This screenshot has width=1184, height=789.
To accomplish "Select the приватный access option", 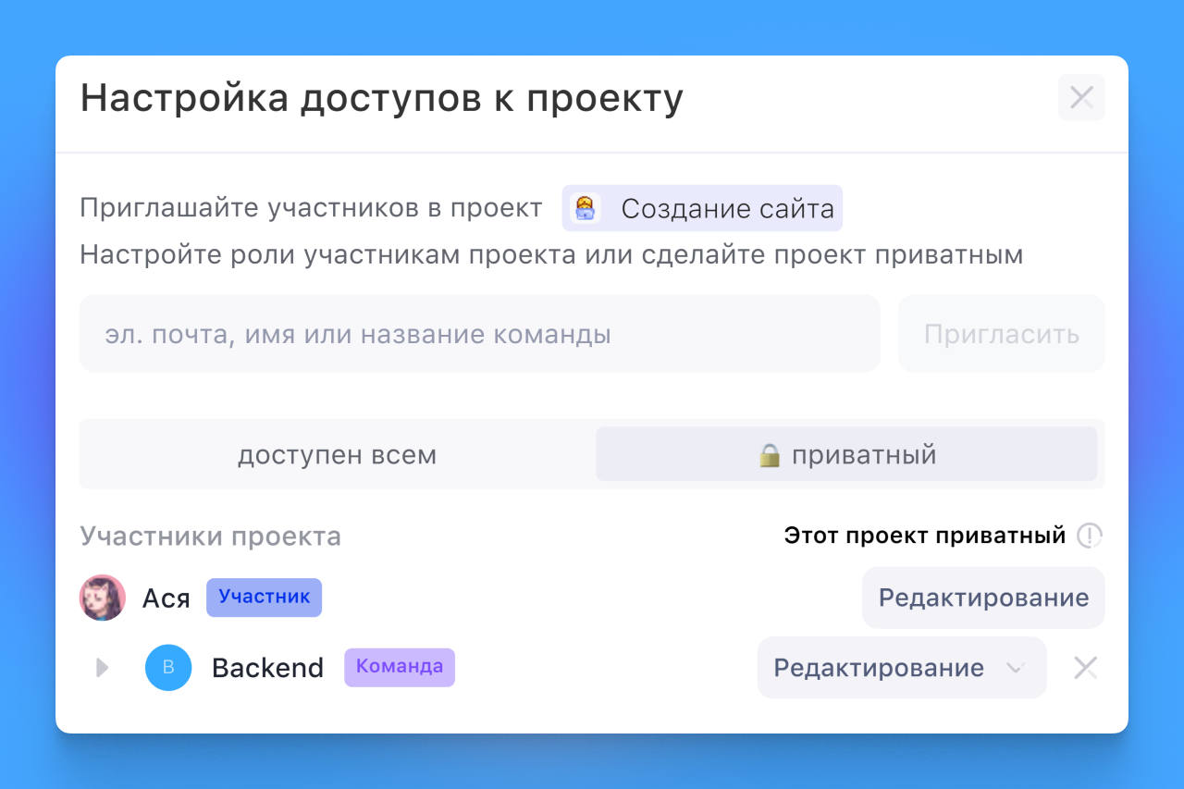I will [846, 455].
